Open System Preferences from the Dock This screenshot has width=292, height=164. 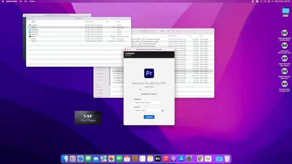(x=189, y=159)
